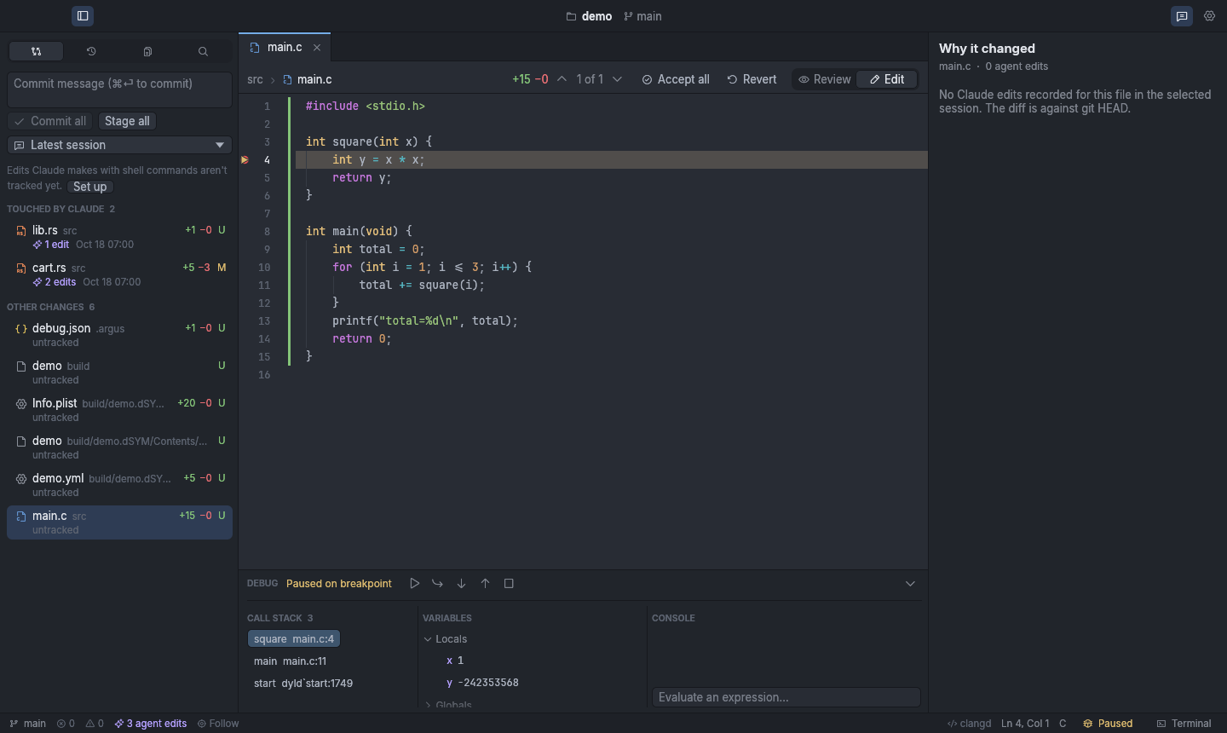Screen dimensions: 1227x733
Task: Click Commit all button
Action: coord(50,121)
